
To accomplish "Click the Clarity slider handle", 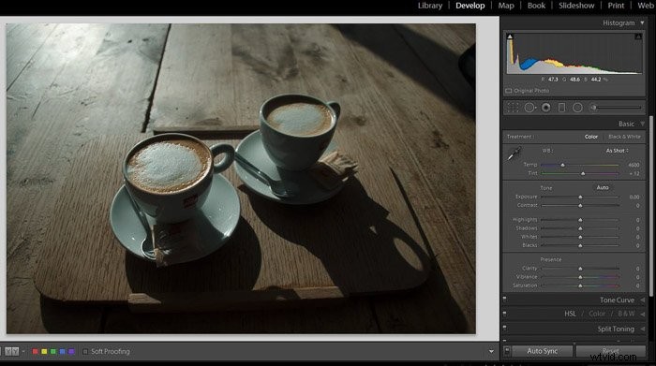I will (x=580, y=269).
